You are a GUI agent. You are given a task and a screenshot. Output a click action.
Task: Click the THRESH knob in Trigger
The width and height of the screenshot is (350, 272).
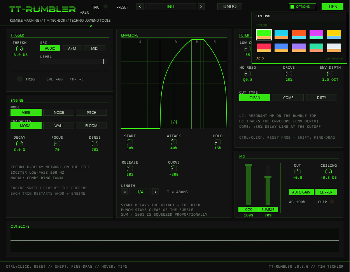coord(19,49)
